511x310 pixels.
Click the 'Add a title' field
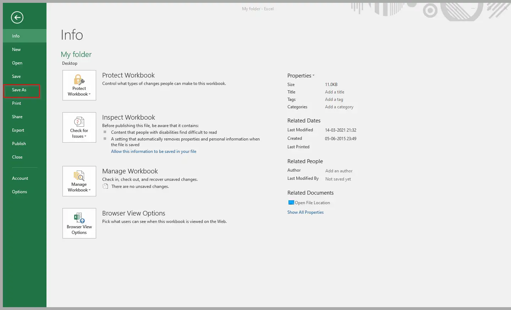[x=335, y=92]
